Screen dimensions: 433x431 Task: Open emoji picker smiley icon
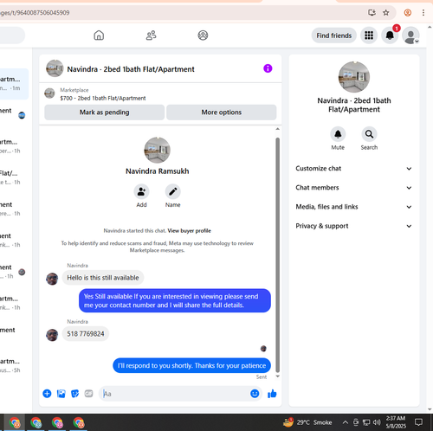[255, 394]
